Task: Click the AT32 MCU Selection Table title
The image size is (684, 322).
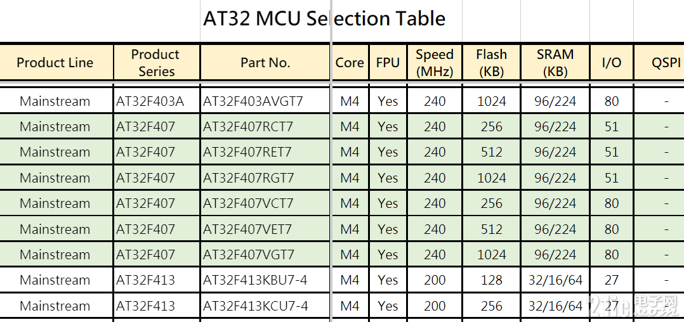Action: [x=324, y=19]
